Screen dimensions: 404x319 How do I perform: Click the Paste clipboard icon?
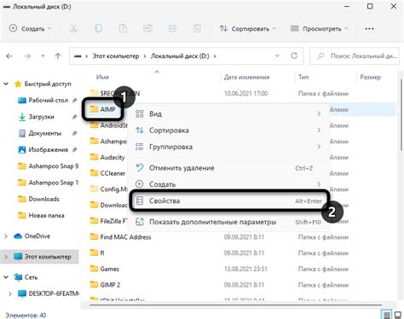tap(123, 28)
